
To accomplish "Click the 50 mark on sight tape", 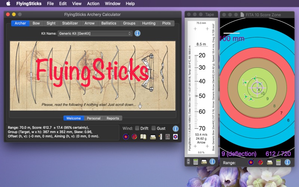I will pos(202,96).
